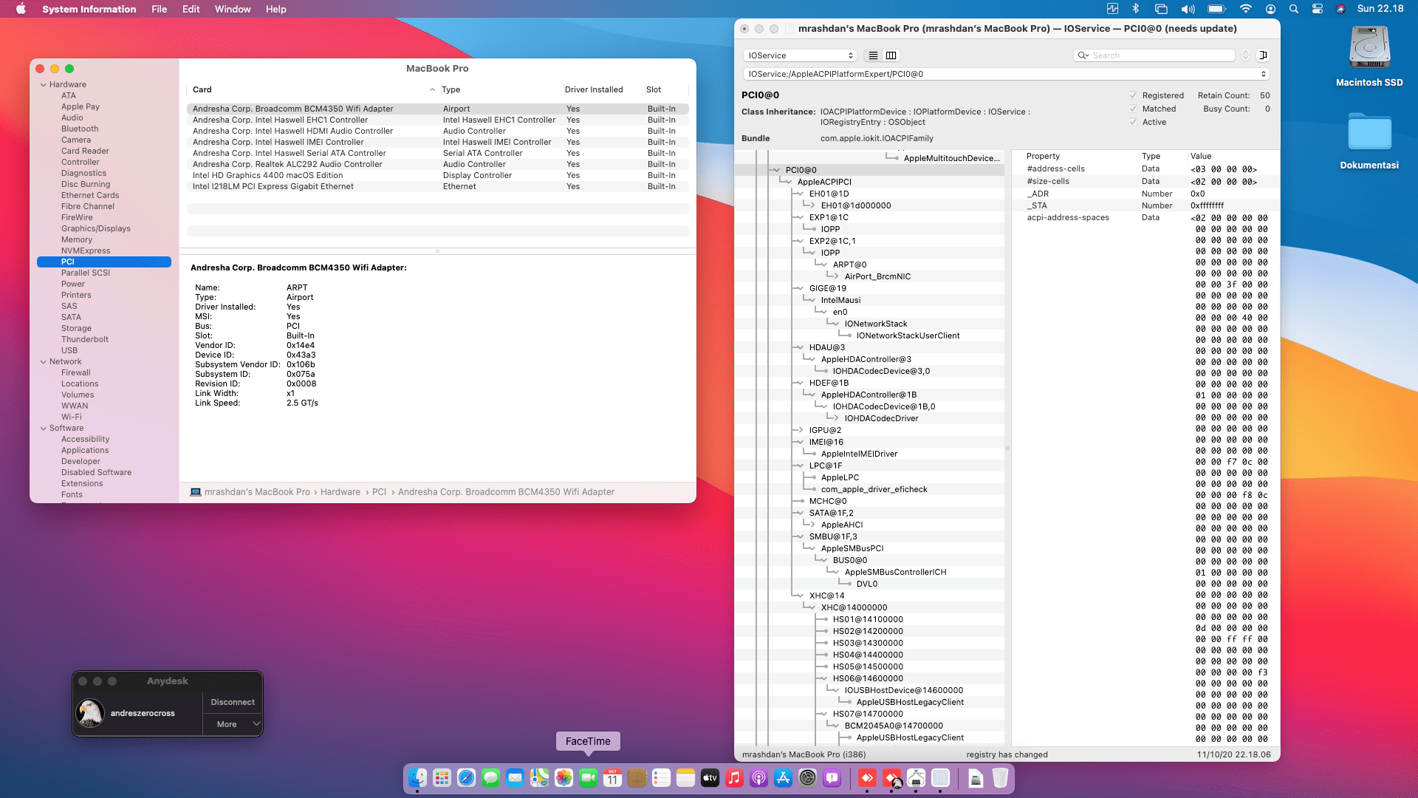The height and width of the screenshot is (798, 1418).
Task: Open Music from the Dock
Action: [x=734, y=778]
